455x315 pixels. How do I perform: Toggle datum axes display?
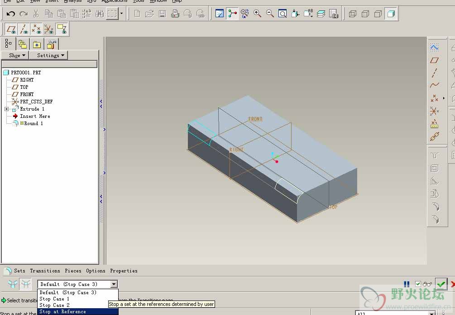tap(24, 29)
